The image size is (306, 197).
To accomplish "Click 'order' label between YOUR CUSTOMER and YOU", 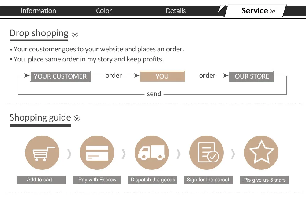I will [x=114, y=76].
